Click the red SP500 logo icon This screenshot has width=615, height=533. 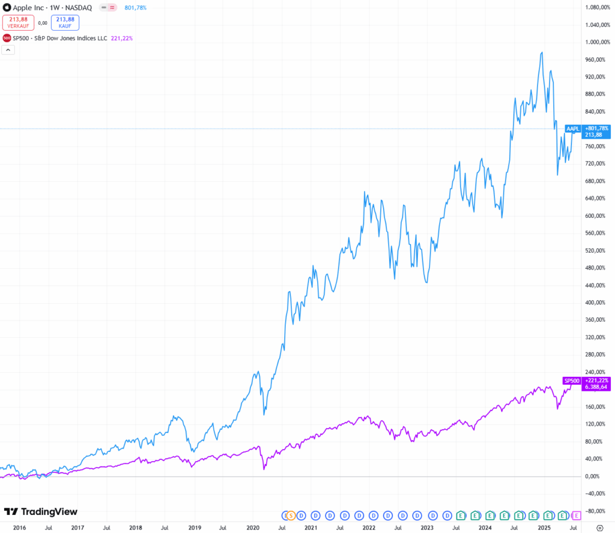tap(7, 38)
